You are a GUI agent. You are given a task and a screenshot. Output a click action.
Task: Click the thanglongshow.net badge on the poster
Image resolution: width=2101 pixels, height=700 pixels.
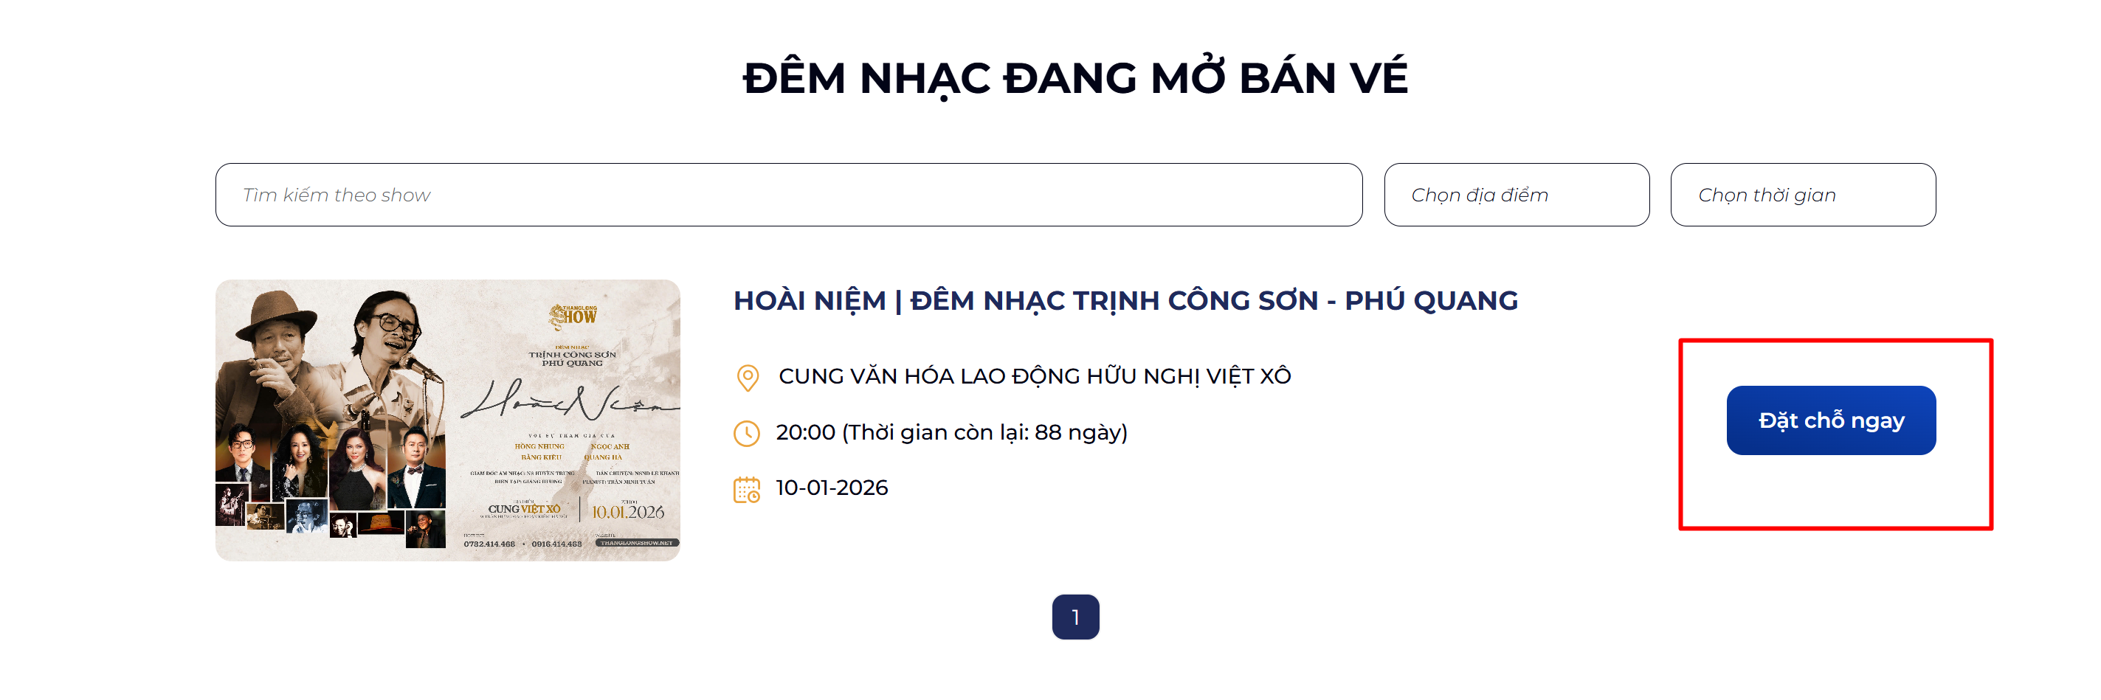(x=636, y=543)
